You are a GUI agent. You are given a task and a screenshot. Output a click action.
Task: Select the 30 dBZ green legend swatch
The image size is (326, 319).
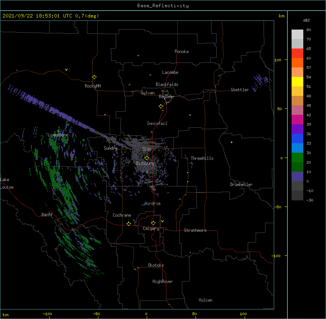[x=297, y=158]
